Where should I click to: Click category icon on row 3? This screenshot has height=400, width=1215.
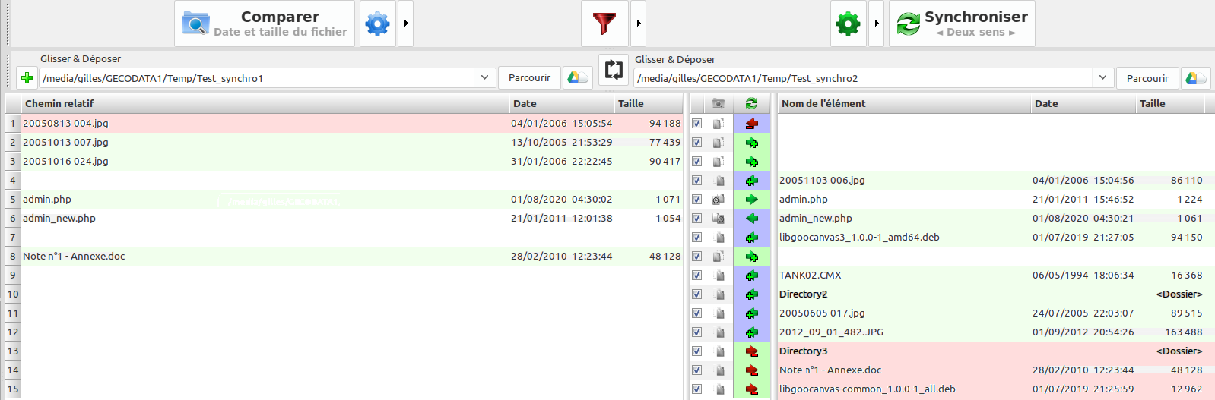(x=719, y=161)
